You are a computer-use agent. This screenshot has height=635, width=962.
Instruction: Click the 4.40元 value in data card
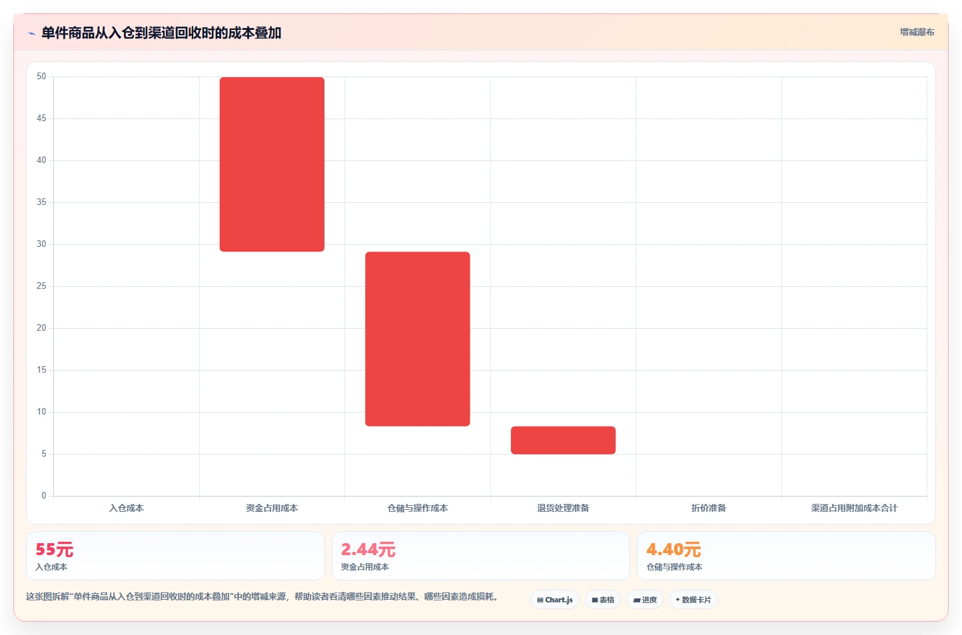674,550
